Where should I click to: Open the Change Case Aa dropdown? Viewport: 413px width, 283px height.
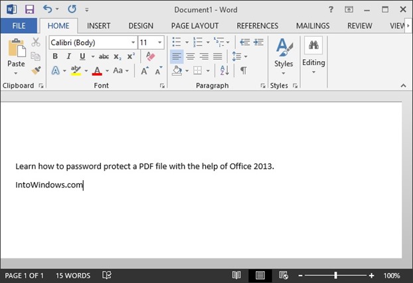pos(121,70)
